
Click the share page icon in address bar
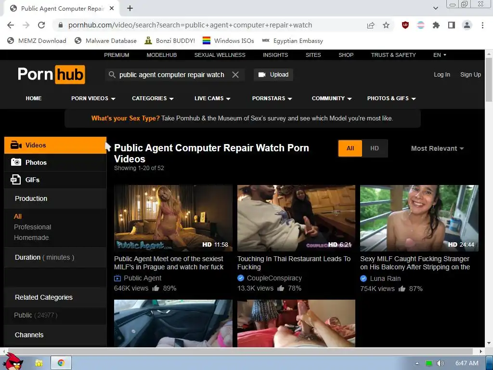tap(371, 25)
